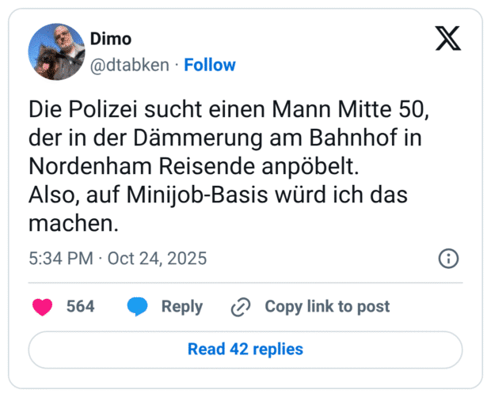Click the 564 likes count
This screenshot has height=397, width=491.
[80, 307]
